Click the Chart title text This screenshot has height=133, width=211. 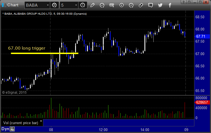(13, 5)
